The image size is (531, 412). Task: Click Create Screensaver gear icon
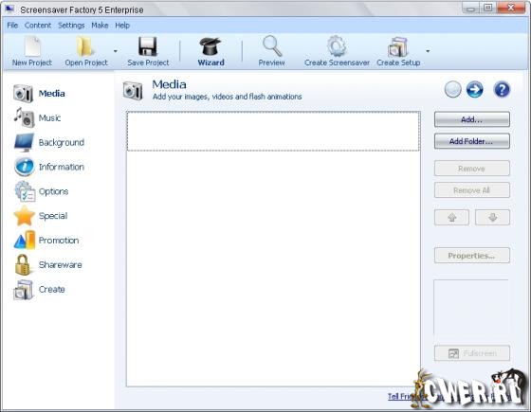pos(337,46)
